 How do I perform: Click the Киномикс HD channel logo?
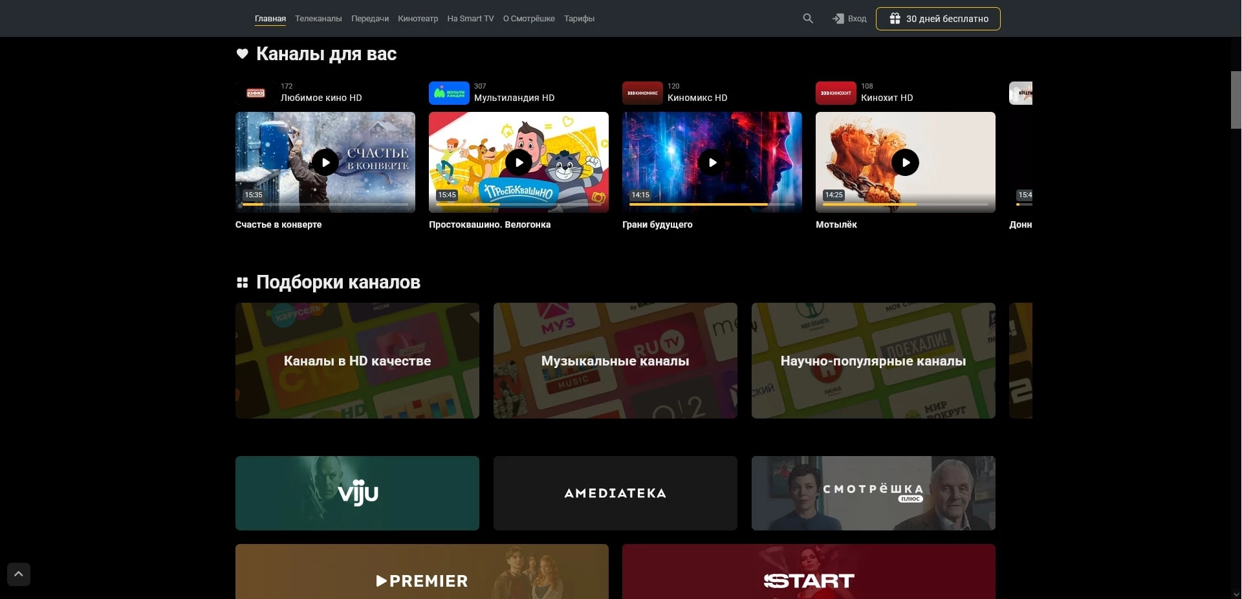[x=642, y=93]
